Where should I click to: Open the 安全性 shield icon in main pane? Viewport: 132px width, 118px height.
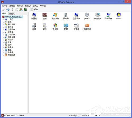point(55,27)
